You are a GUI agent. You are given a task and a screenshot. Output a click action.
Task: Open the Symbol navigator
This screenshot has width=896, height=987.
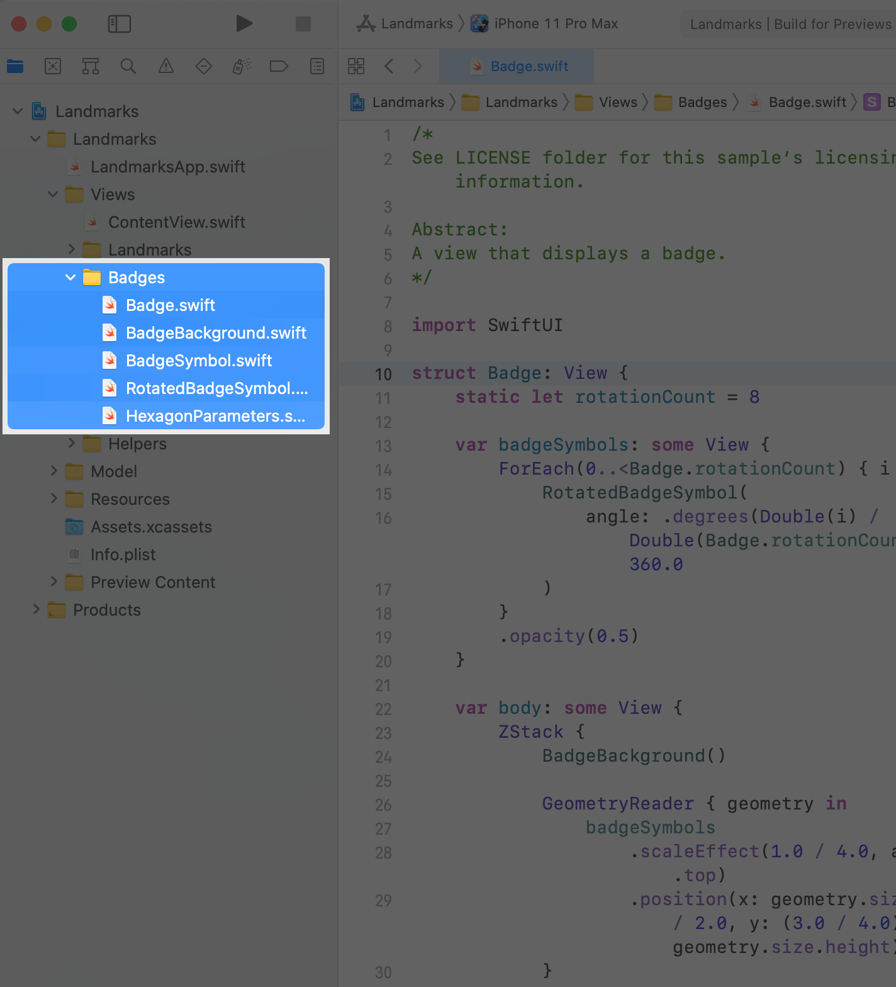[x=91, y=66]
